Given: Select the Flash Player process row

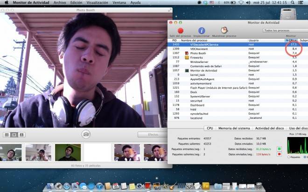Looking at the screenshot, I should tap(238, 88).
